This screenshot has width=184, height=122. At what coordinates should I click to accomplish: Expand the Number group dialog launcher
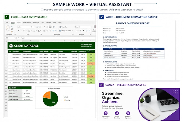(90, 34)
